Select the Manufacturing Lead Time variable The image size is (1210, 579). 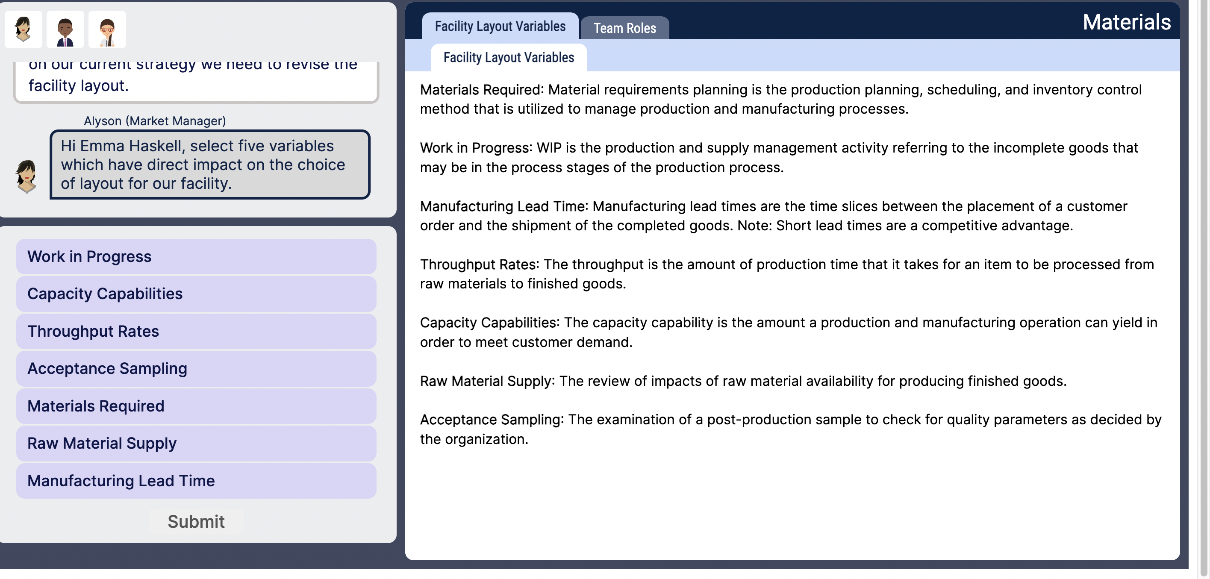click(195, 480)
